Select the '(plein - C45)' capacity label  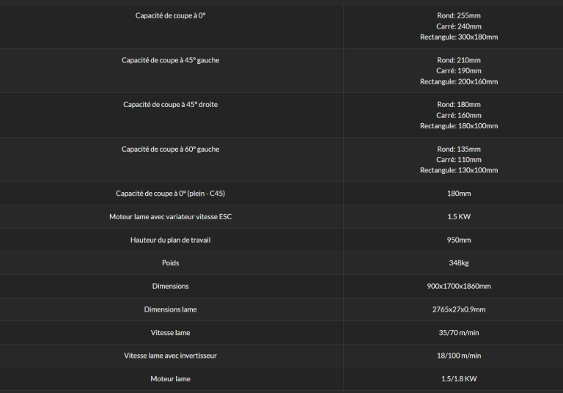(170, 194)
